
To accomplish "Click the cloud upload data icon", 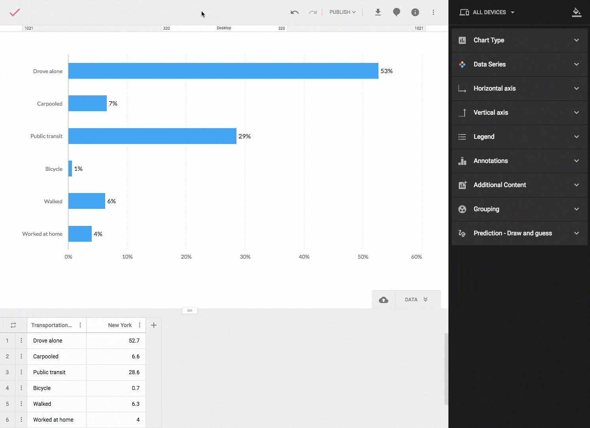I will tap(384, 300).
